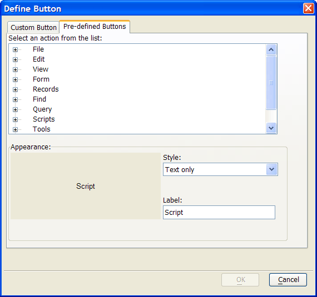Expand the Scripts tree node
317x297 pixels.
click(x=15, y=119)
